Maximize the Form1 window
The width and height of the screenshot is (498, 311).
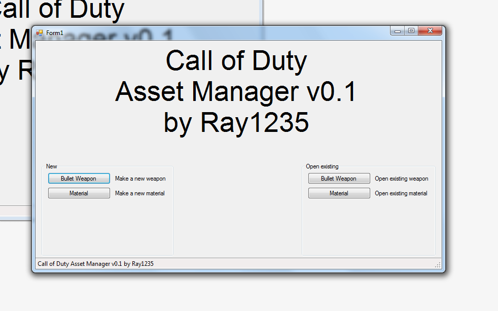click(x=411, y=31)
